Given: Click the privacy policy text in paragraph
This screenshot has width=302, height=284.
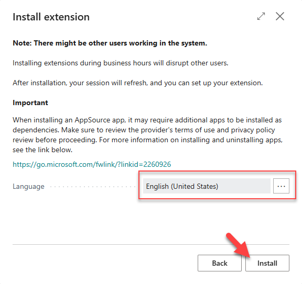Looking at the screenshot, I should [x=253, y=130].
